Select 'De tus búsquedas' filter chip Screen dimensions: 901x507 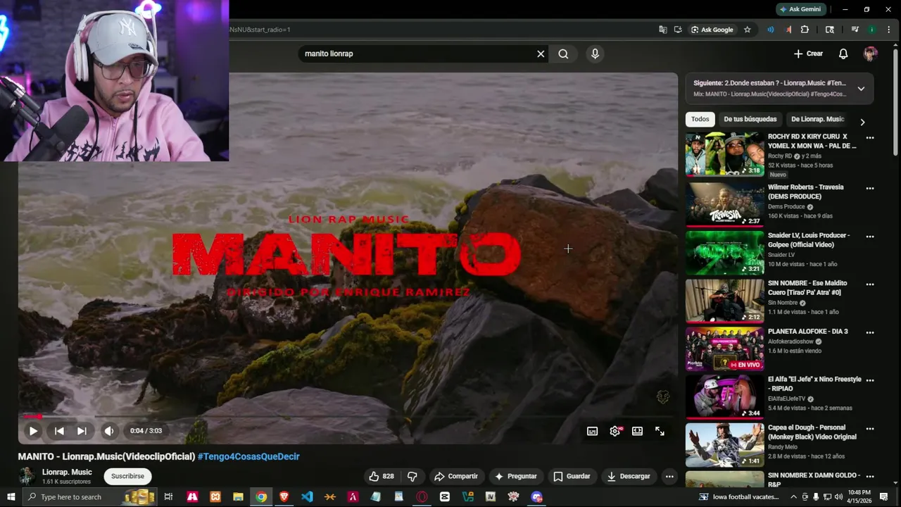pos(750,119)
